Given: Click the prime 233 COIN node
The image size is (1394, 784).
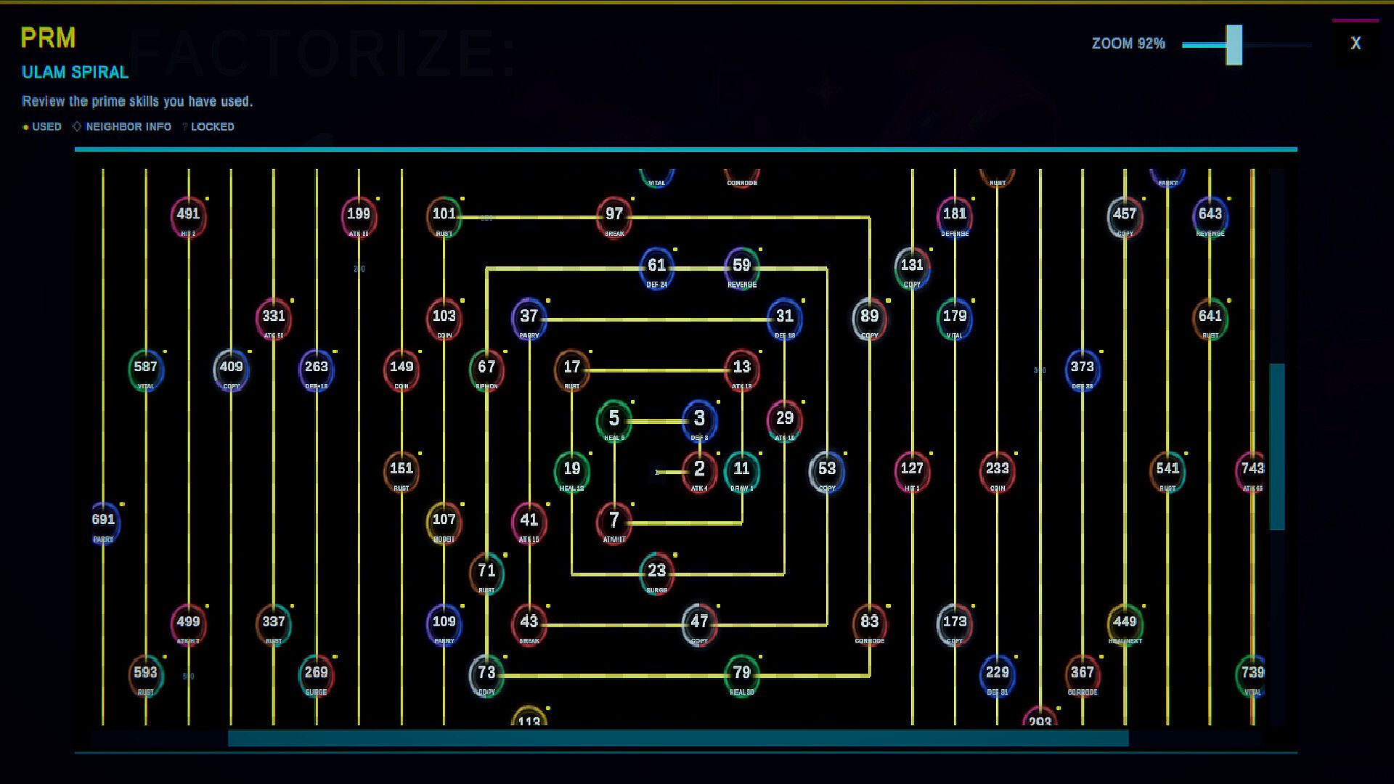Looking at the screenshot, I should tap(997, 470).
